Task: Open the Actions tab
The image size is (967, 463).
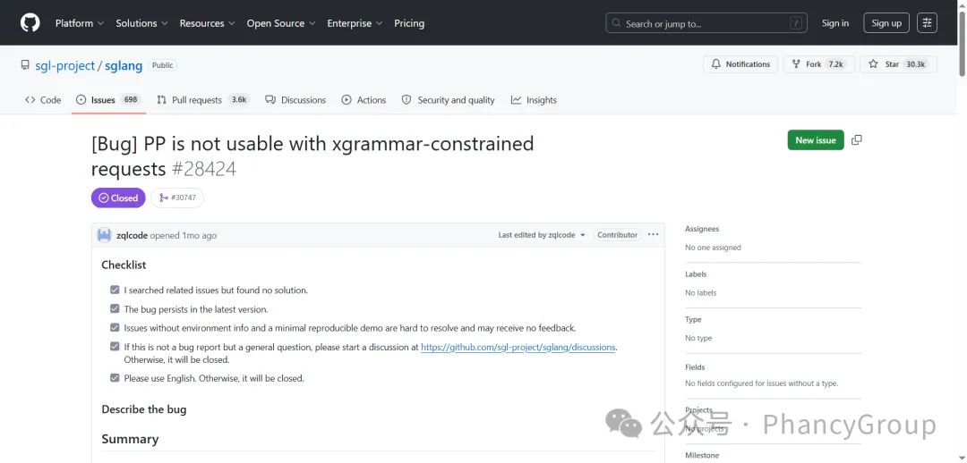Action: point(364,100)
